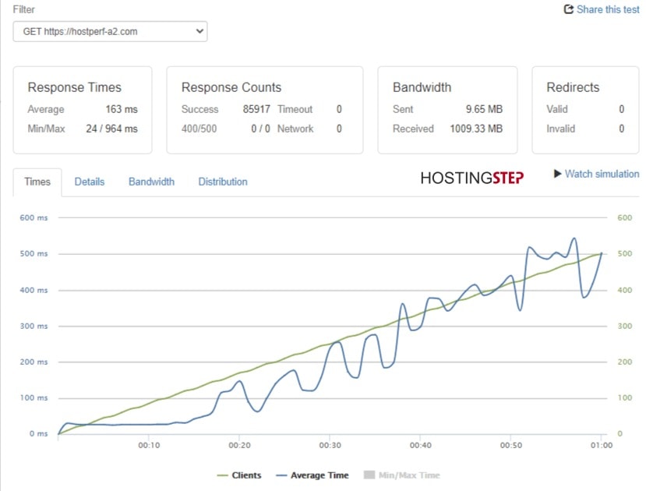Click the 1009.33 MB received value
The height and width of the screenshot is (491, 646).
pos(476,129)
